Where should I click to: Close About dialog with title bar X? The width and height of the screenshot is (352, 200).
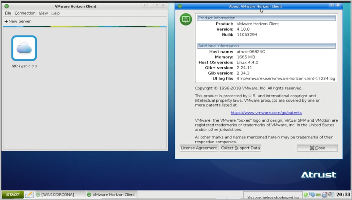[338, 5]
